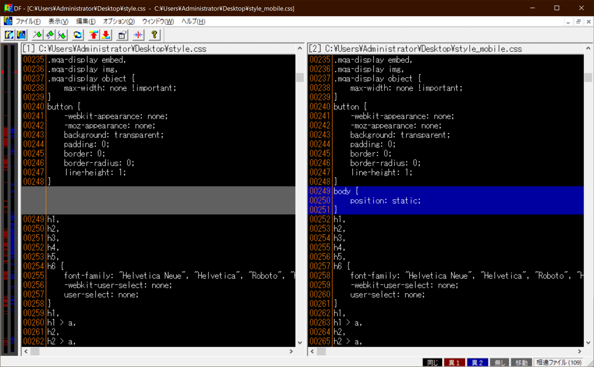This screenshot has height=367, width=594.
Task: Open the 編集(E) menu
Action: click(86, 21)
